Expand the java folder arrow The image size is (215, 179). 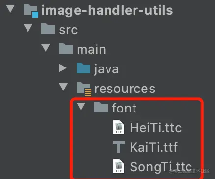(62, 68)
